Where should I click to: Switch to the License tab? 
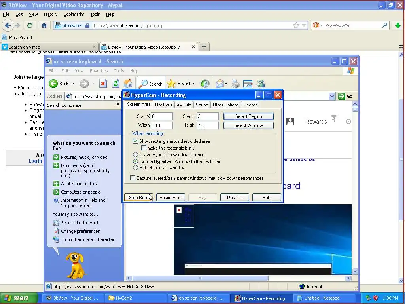pyautogui.click(x=250, y=104)
